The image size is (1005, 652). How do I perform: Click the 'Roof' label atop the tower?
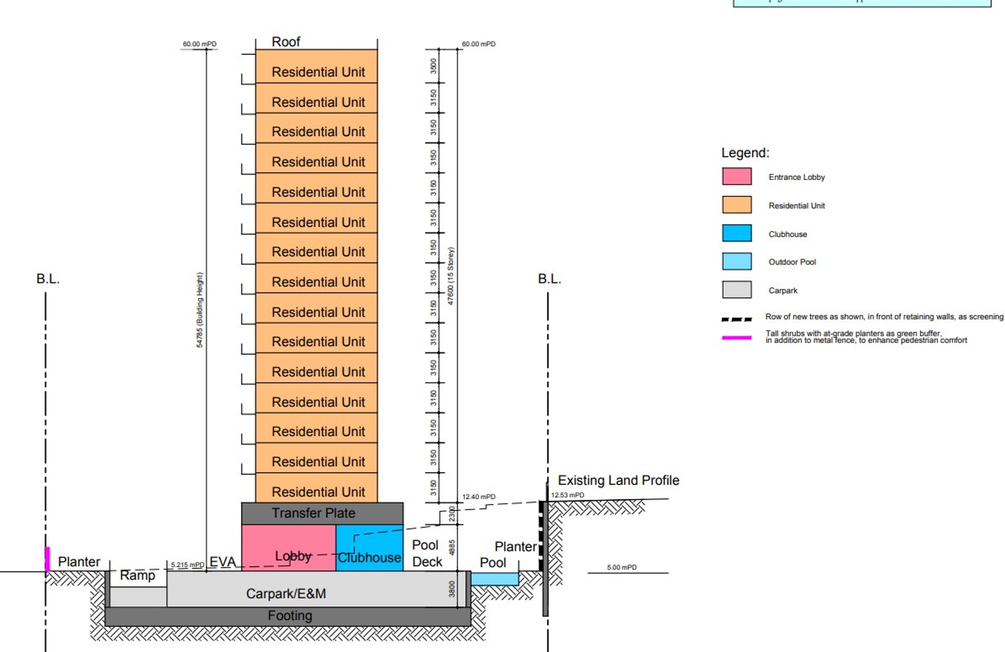coord(286,42)
